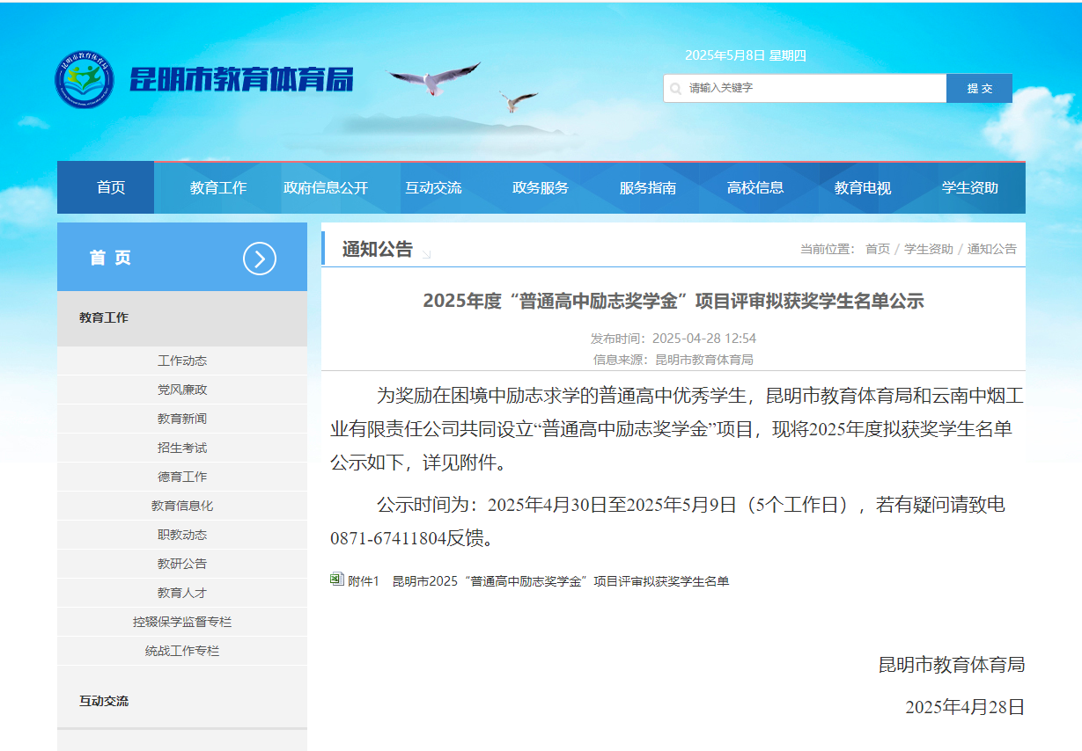Click the Kunming Education Bureau logo emblem
This screenshot has height=751, width=1082.
click(x=84, y=80)
